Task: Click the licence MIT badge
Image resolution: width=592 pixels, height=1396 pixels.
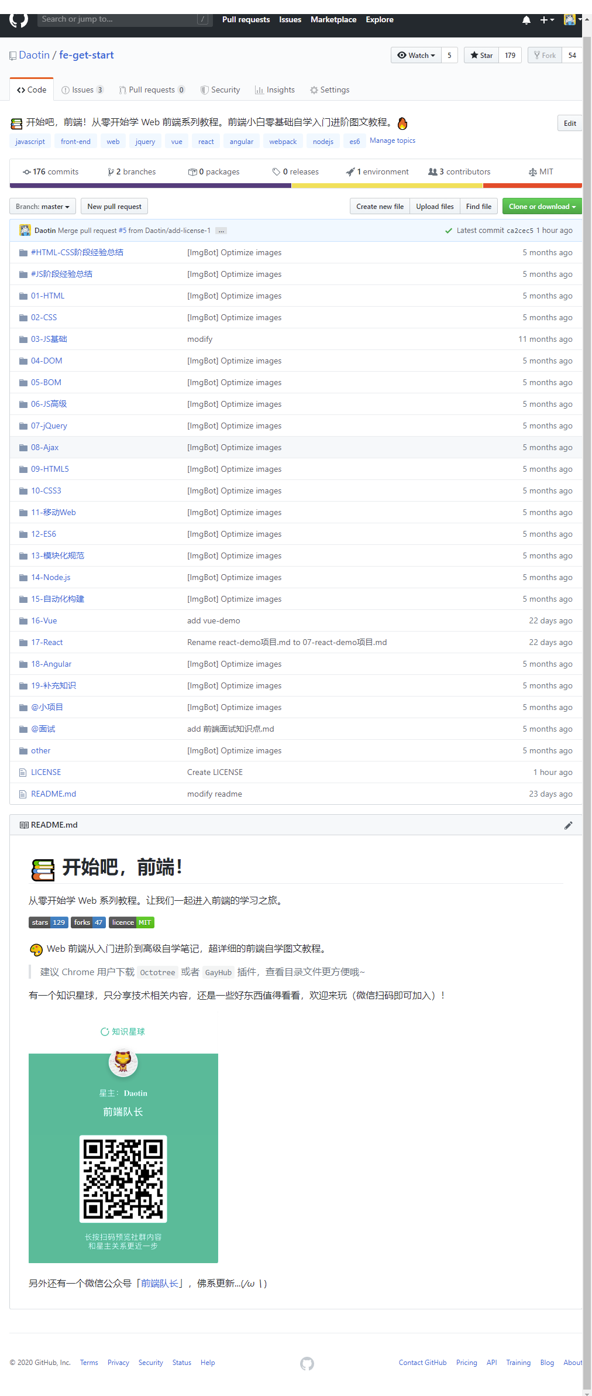Action: 132,922
